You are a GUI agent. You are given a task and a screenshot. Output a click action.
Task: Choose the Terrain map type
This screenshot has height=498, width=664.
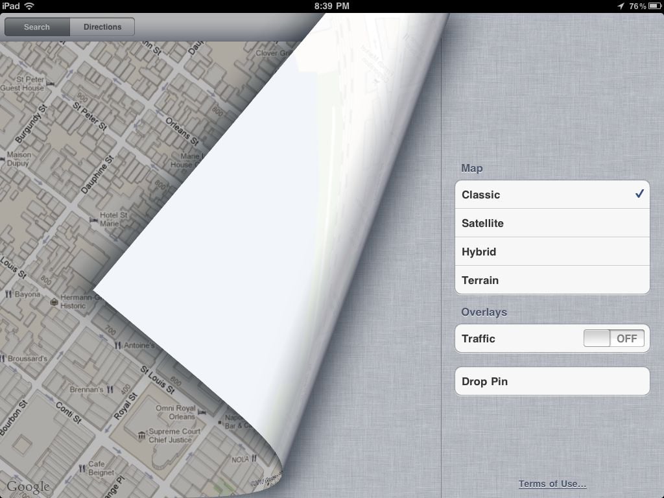pyautogui.click(x=552, y=280)
